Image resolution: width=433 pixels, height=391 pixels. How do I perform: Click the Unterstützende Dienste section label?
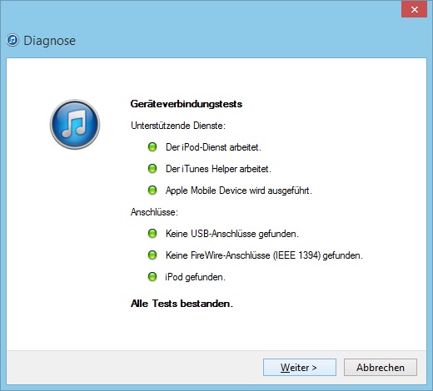click(x=178, y=126)
